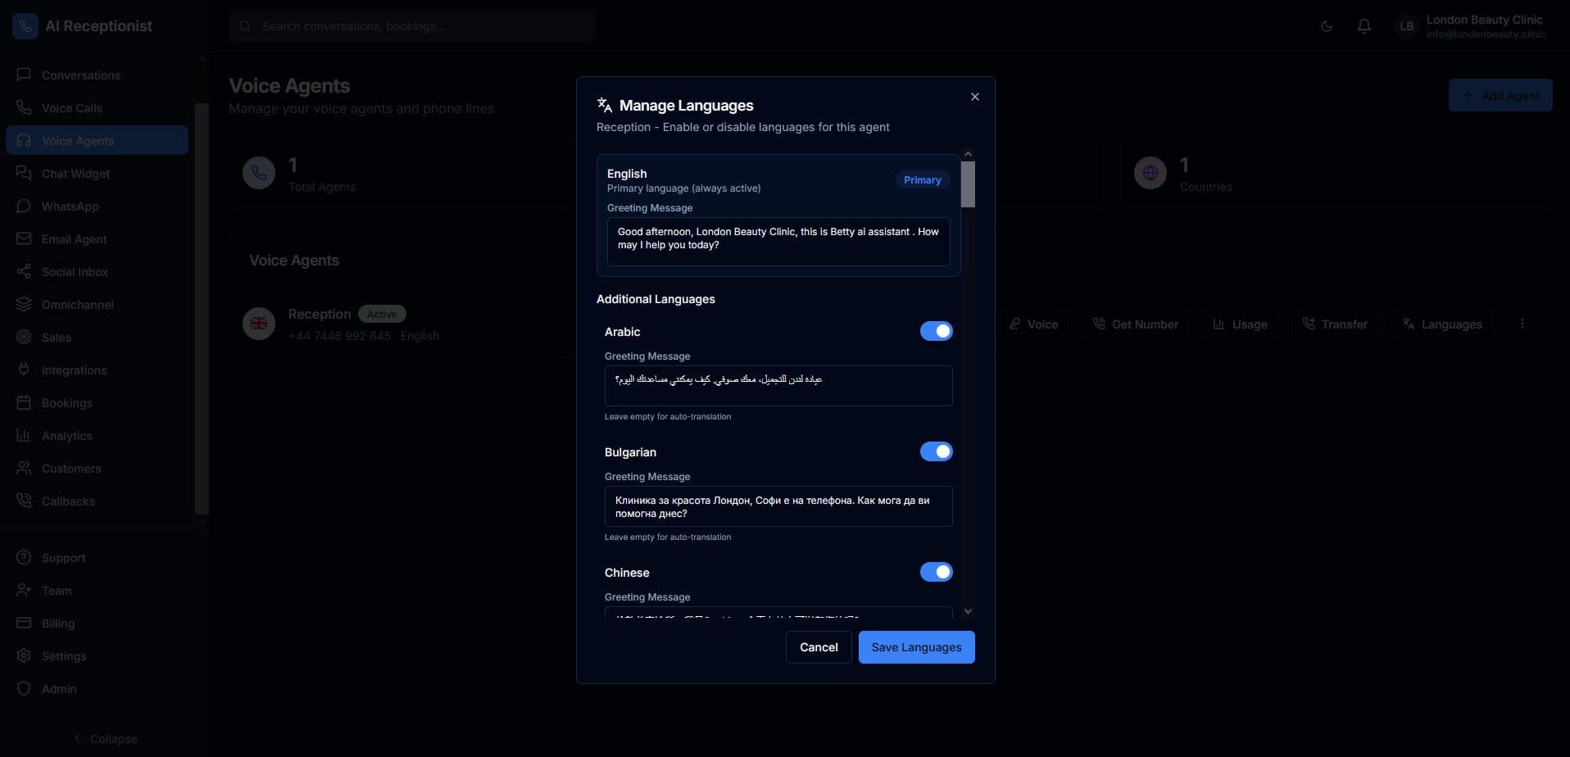Click the language list scroll up arrow
1570x757 pixels.
[968, 154]
